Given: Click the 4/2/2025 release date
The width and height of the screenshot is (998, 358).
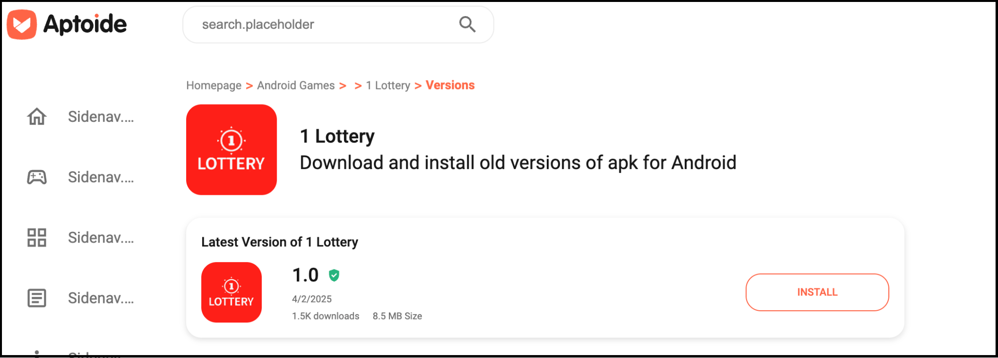Looking at the screenshot, I should 311,299.
